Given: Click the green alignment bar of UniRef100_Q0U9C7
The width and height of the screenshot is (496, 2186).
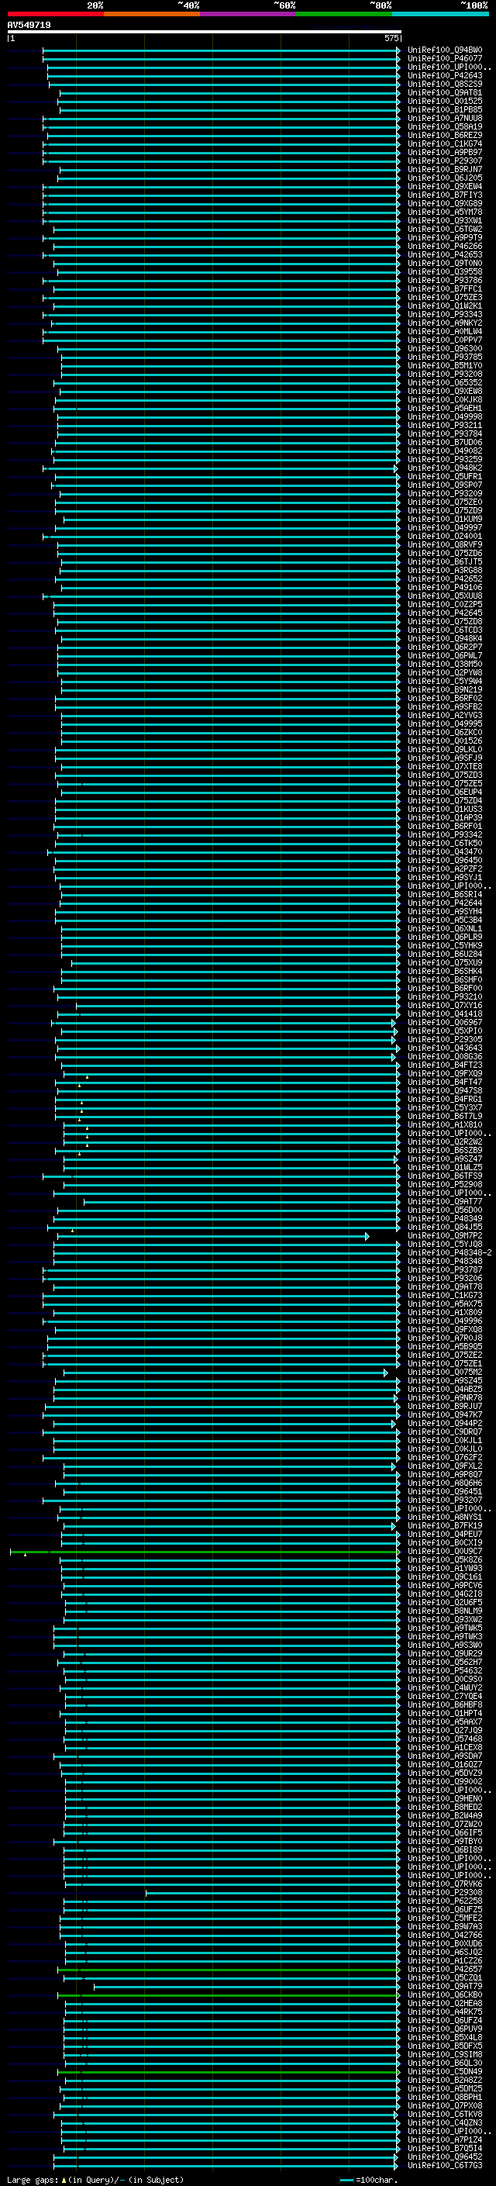Looking at the screenshot, I should [205, 1552].
